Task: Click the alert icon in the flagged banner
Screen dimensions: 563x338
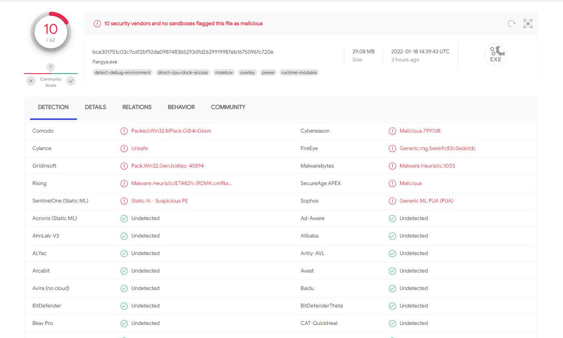Action: click(x=97, y=24)
